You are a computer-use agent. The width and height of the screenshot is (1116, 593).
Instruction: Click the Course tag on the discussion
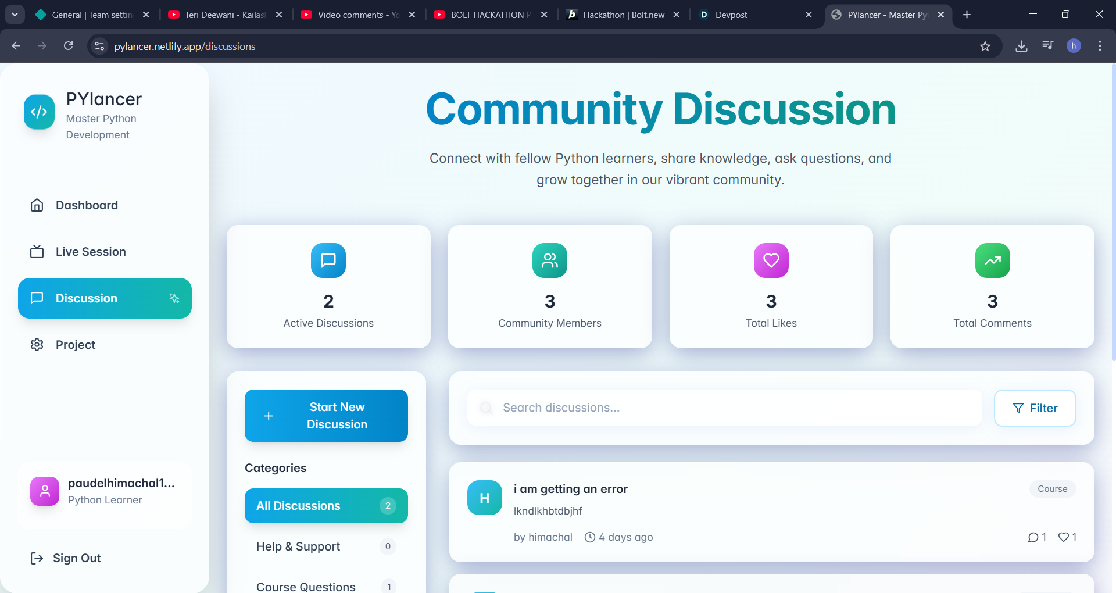pos(1053,489)
